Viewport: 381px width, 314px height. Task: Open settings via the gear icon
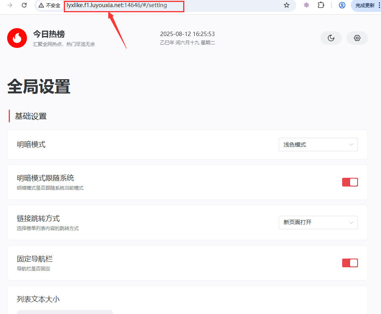click(357, 38)
